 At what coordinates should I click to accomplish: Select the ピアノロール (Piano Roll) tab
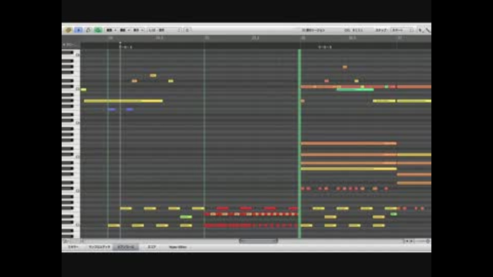tap(126, 247)
